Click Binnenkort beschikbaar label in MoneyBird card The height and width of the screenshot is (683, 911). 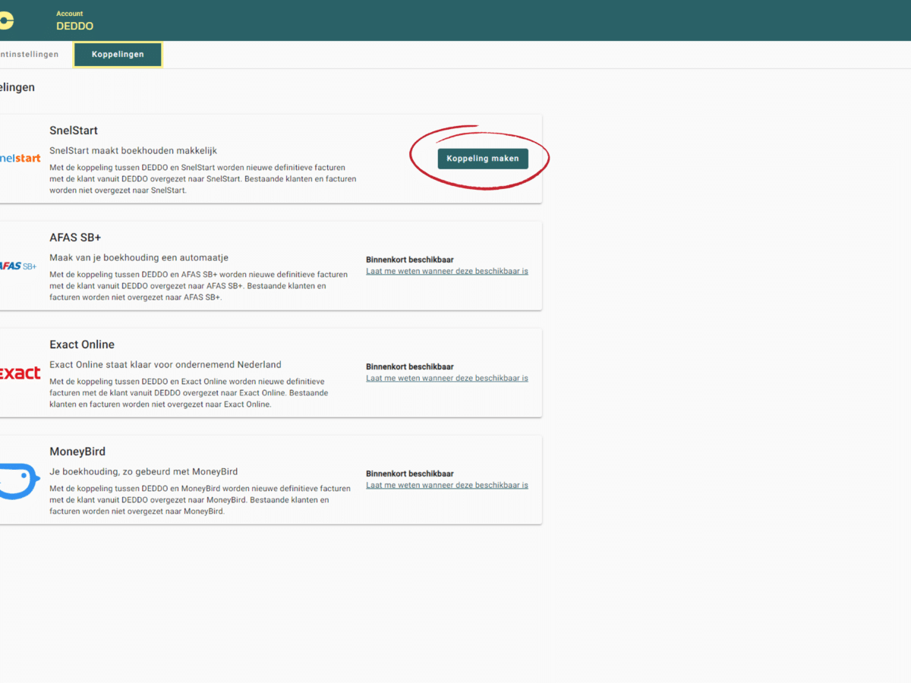coord(409,474)
